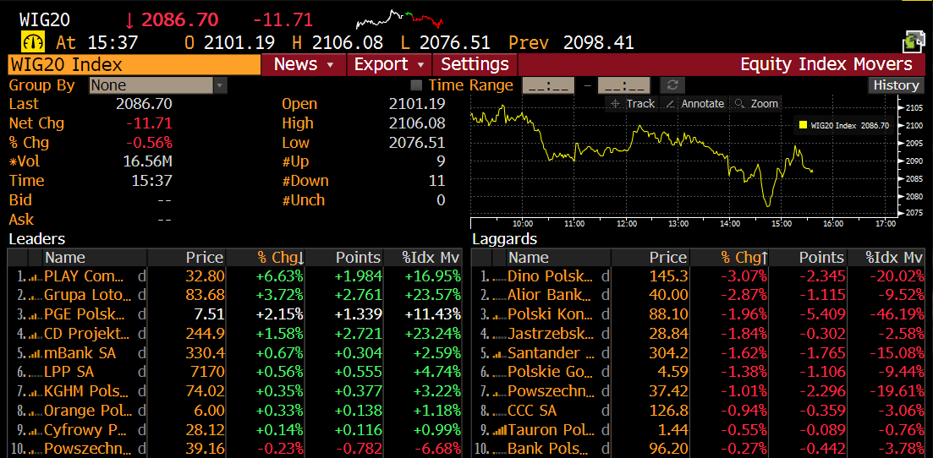
Task: Click the green export icon at top right
Action: click(x=913, y=41)
